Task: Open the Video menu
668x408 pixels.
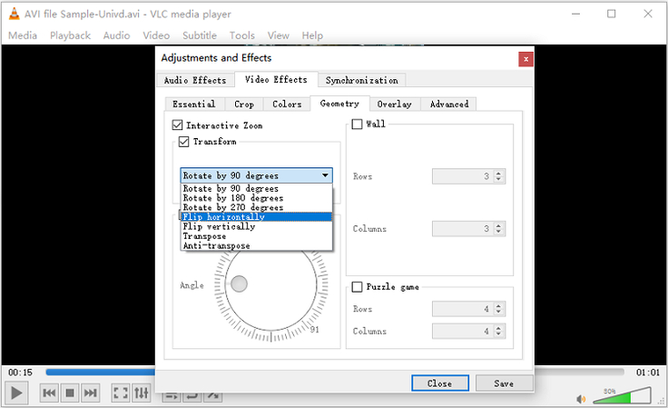Action: 156,35
